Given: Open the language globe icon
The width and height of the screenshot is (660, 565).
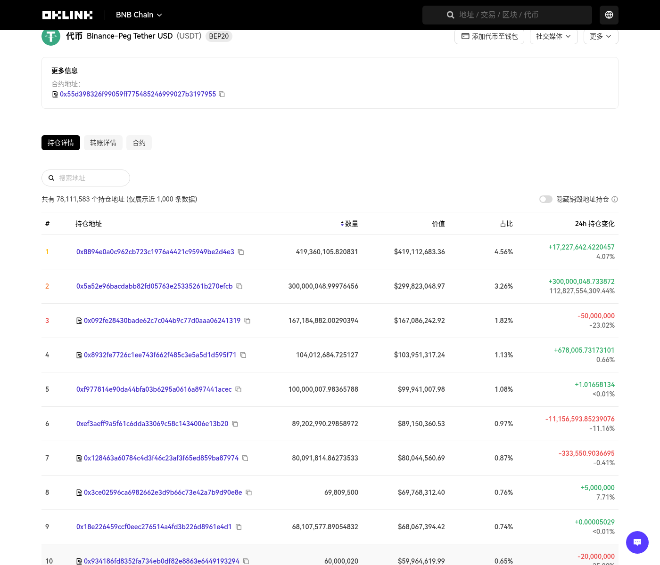Looking at the screenshot, I should [x=609, y=15].
